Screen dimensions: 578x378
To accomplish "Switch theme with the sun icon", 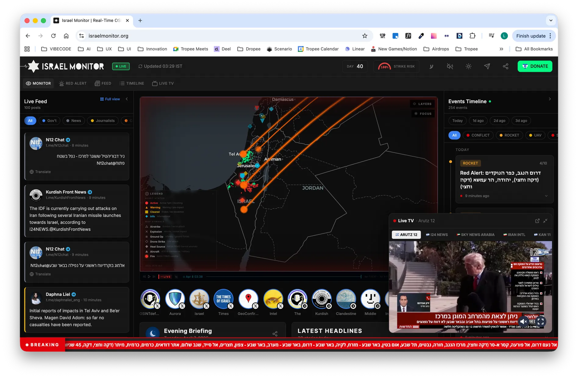I will click(469, 66).
